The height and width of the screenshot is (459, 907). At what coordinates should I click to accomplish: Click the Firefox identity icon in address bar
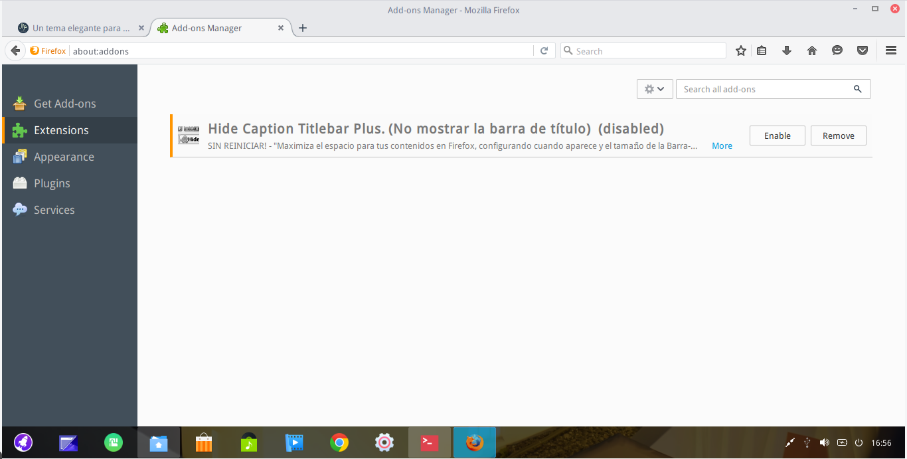coord(48,50)
